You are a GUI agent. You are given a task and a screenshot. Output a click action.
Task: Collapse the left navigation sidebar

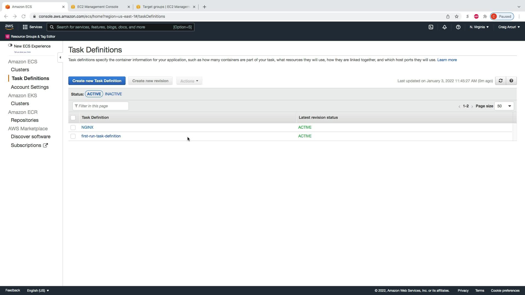pos(60,57)
